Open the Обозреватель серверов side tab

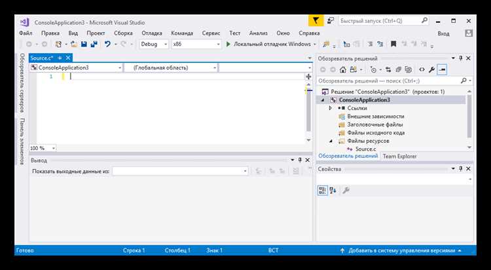(22, 83)
